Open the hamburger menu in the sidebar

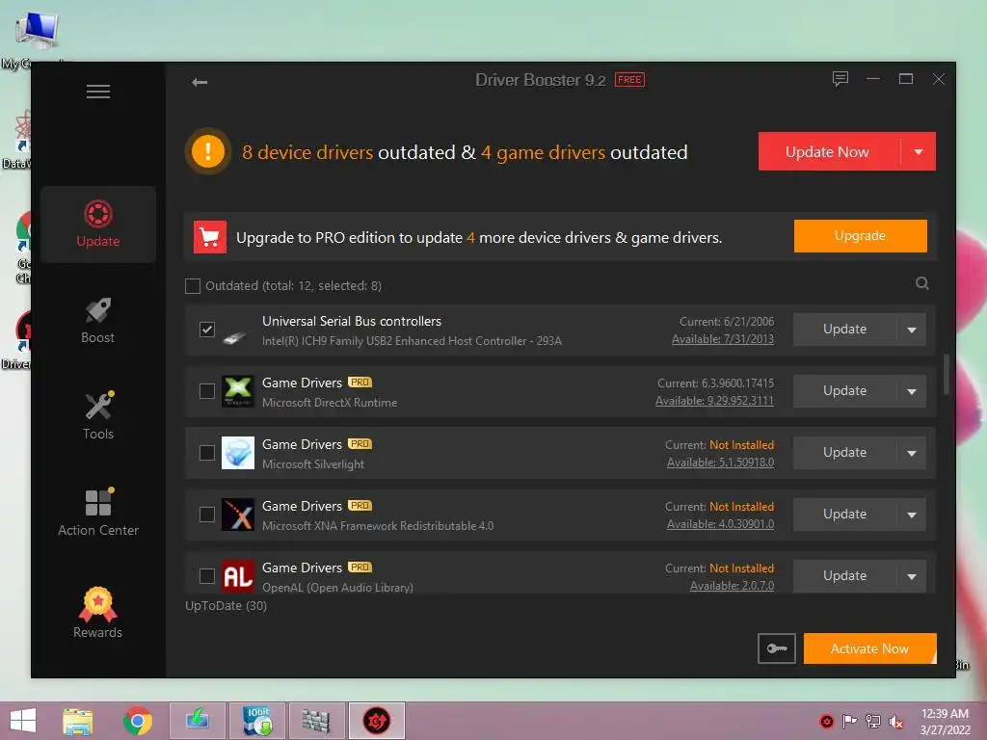pos(98,92)
